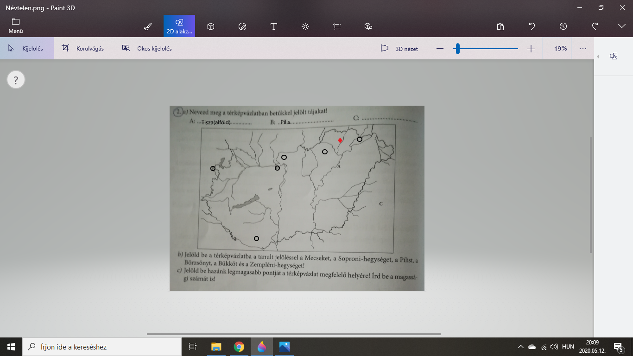The height and width of the screenshot is (356, 633).
Task: Undo the last action
Action: 532,26
